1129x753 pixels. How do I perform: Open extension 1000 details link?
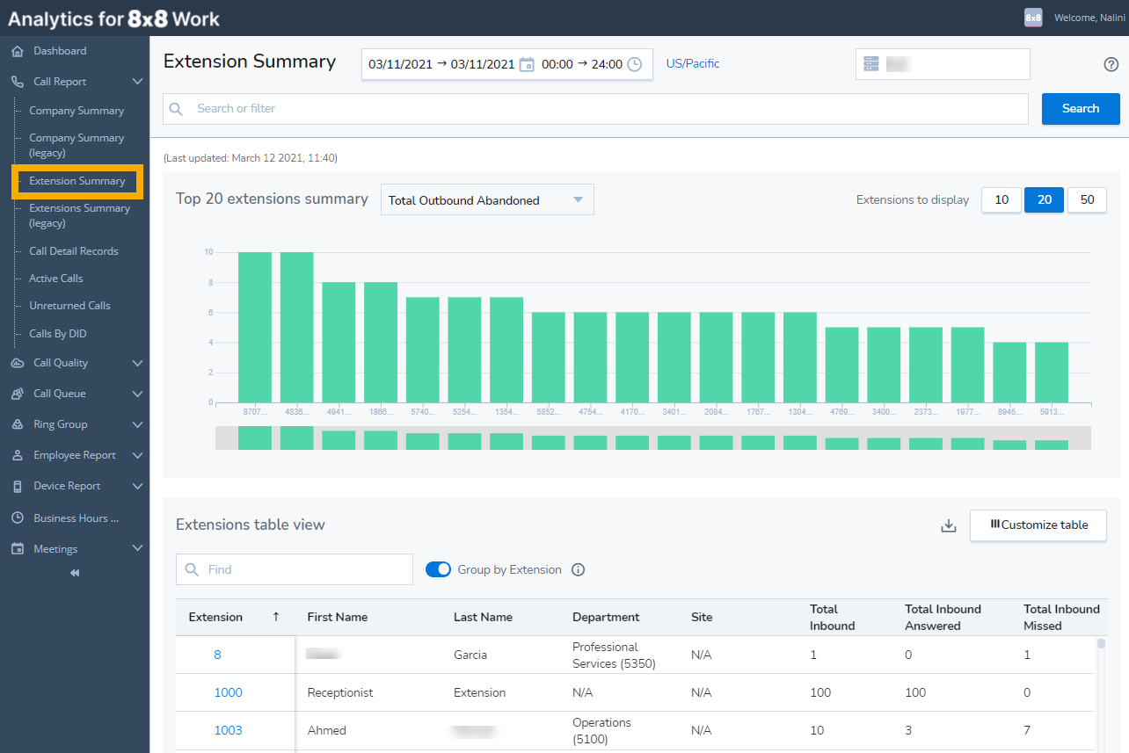click(x=228, y=691)
